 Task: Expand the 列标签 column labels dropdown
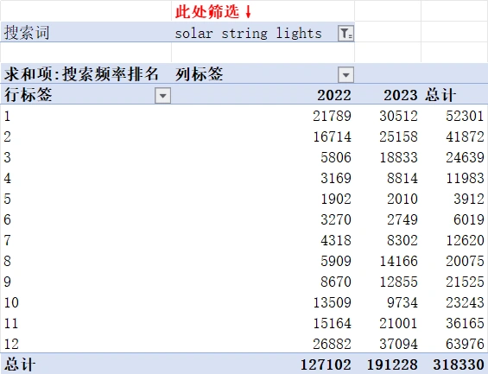(345, 74)
